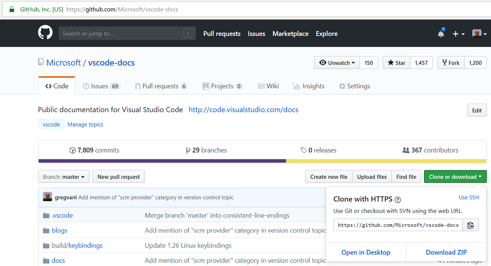Click the help icon beside Clone with HTTPS

(x=398, y=200)
